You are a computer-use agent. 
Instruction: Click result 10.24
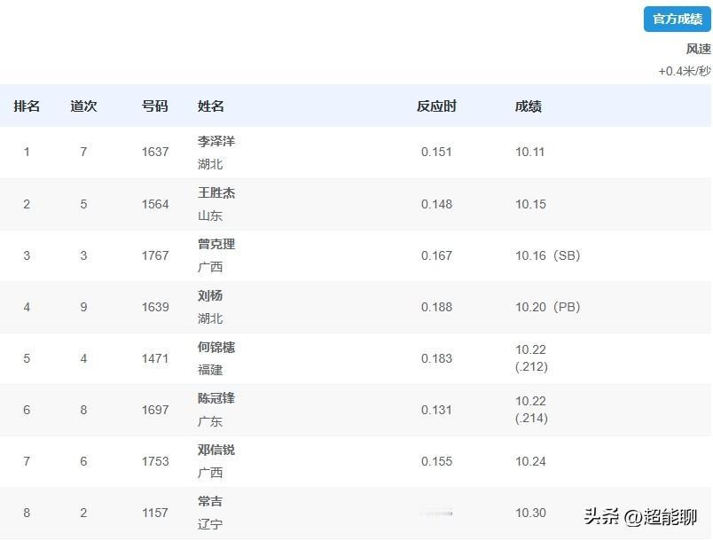point(530,461)
